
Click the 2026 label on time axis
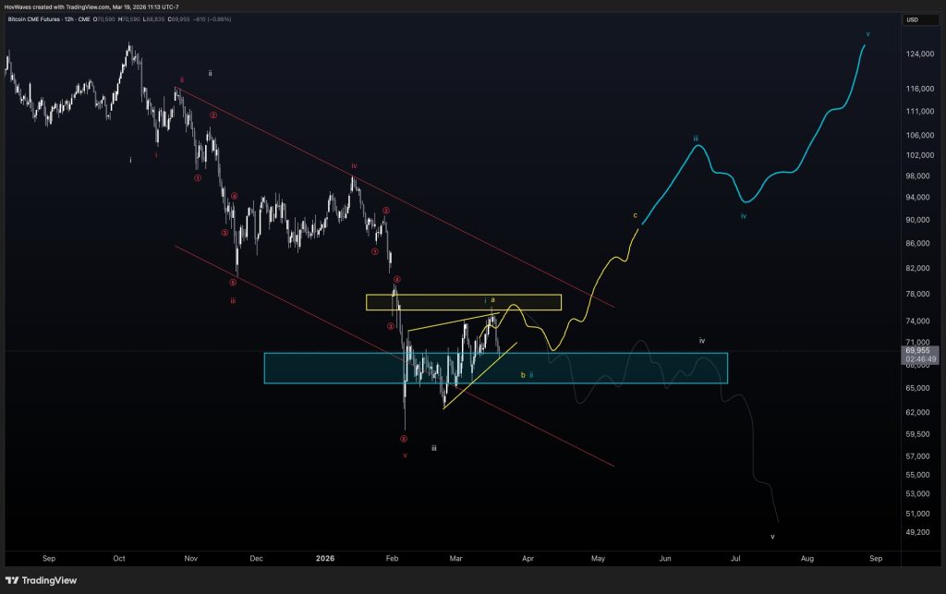pos(324,558)
